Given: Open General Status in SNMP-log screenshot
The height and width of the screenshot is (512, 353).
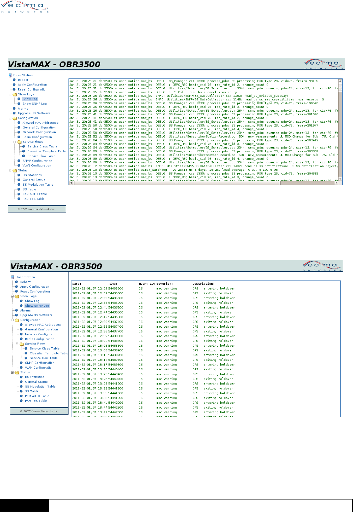Looking at the screenshot, I should pos(36,382).
